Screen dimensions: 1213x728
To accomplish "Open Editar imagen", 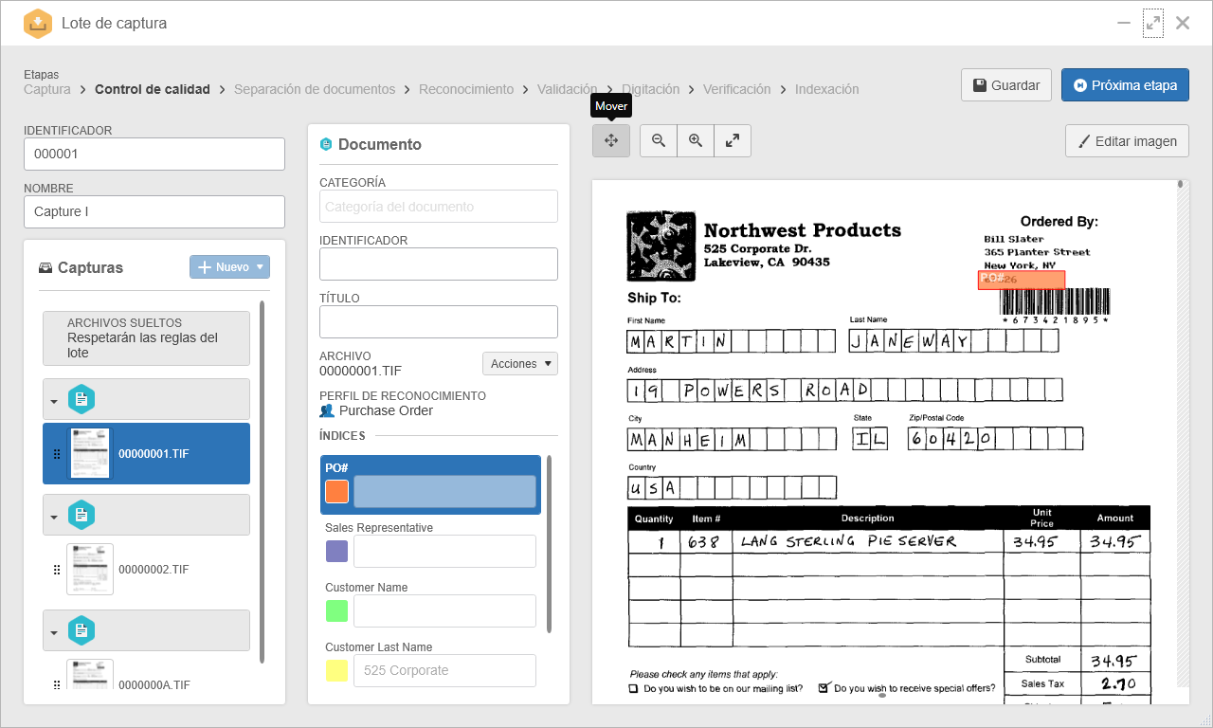I will pos(1127,141).
